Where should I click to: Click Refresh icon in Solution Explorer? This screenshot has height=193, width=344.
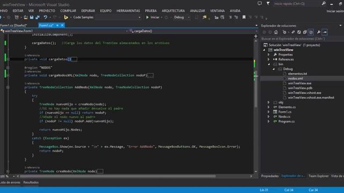(x=299, y=32)
